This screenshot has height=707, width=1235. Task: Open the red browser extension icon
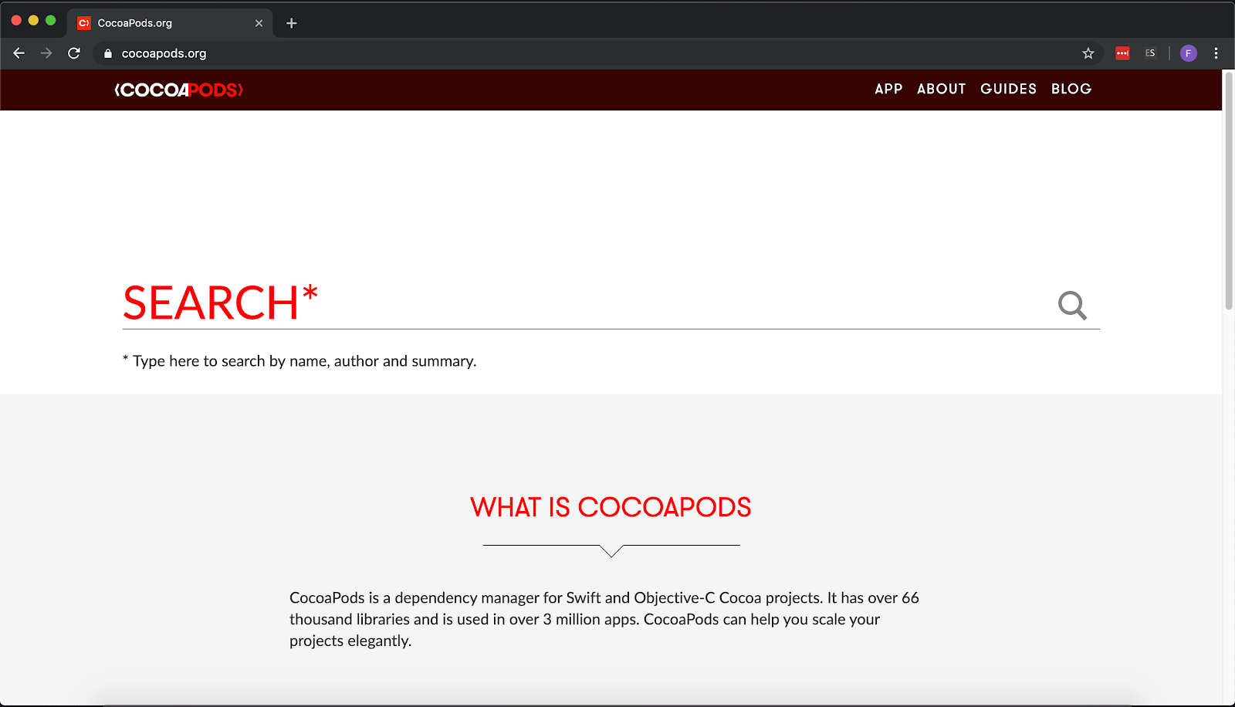coord(1122,53)
